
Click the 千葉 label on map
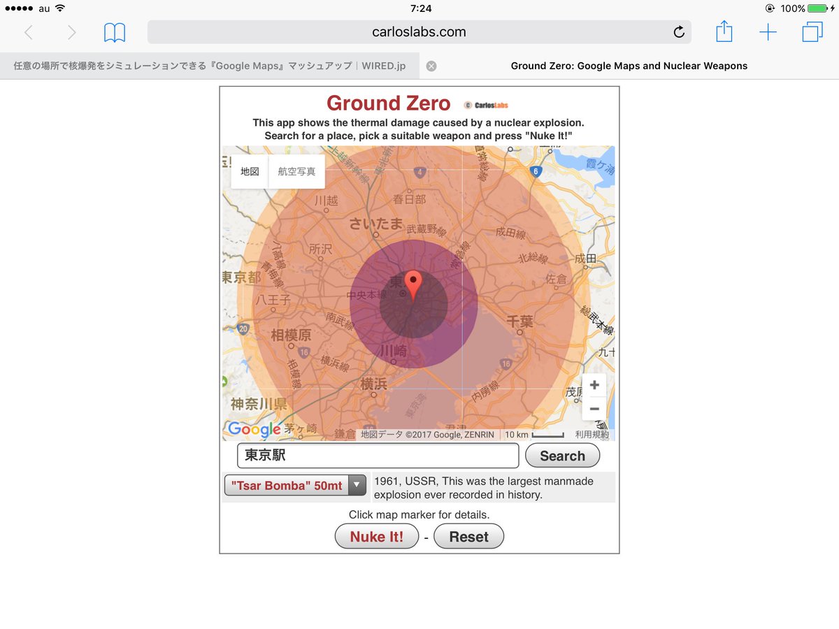(x=519, y=321)
